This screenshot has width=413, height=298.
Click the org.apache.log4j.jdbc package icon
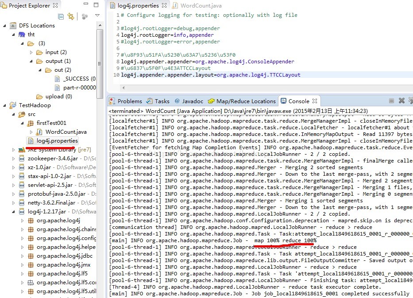pyautogui.click(x=31, y=256)
